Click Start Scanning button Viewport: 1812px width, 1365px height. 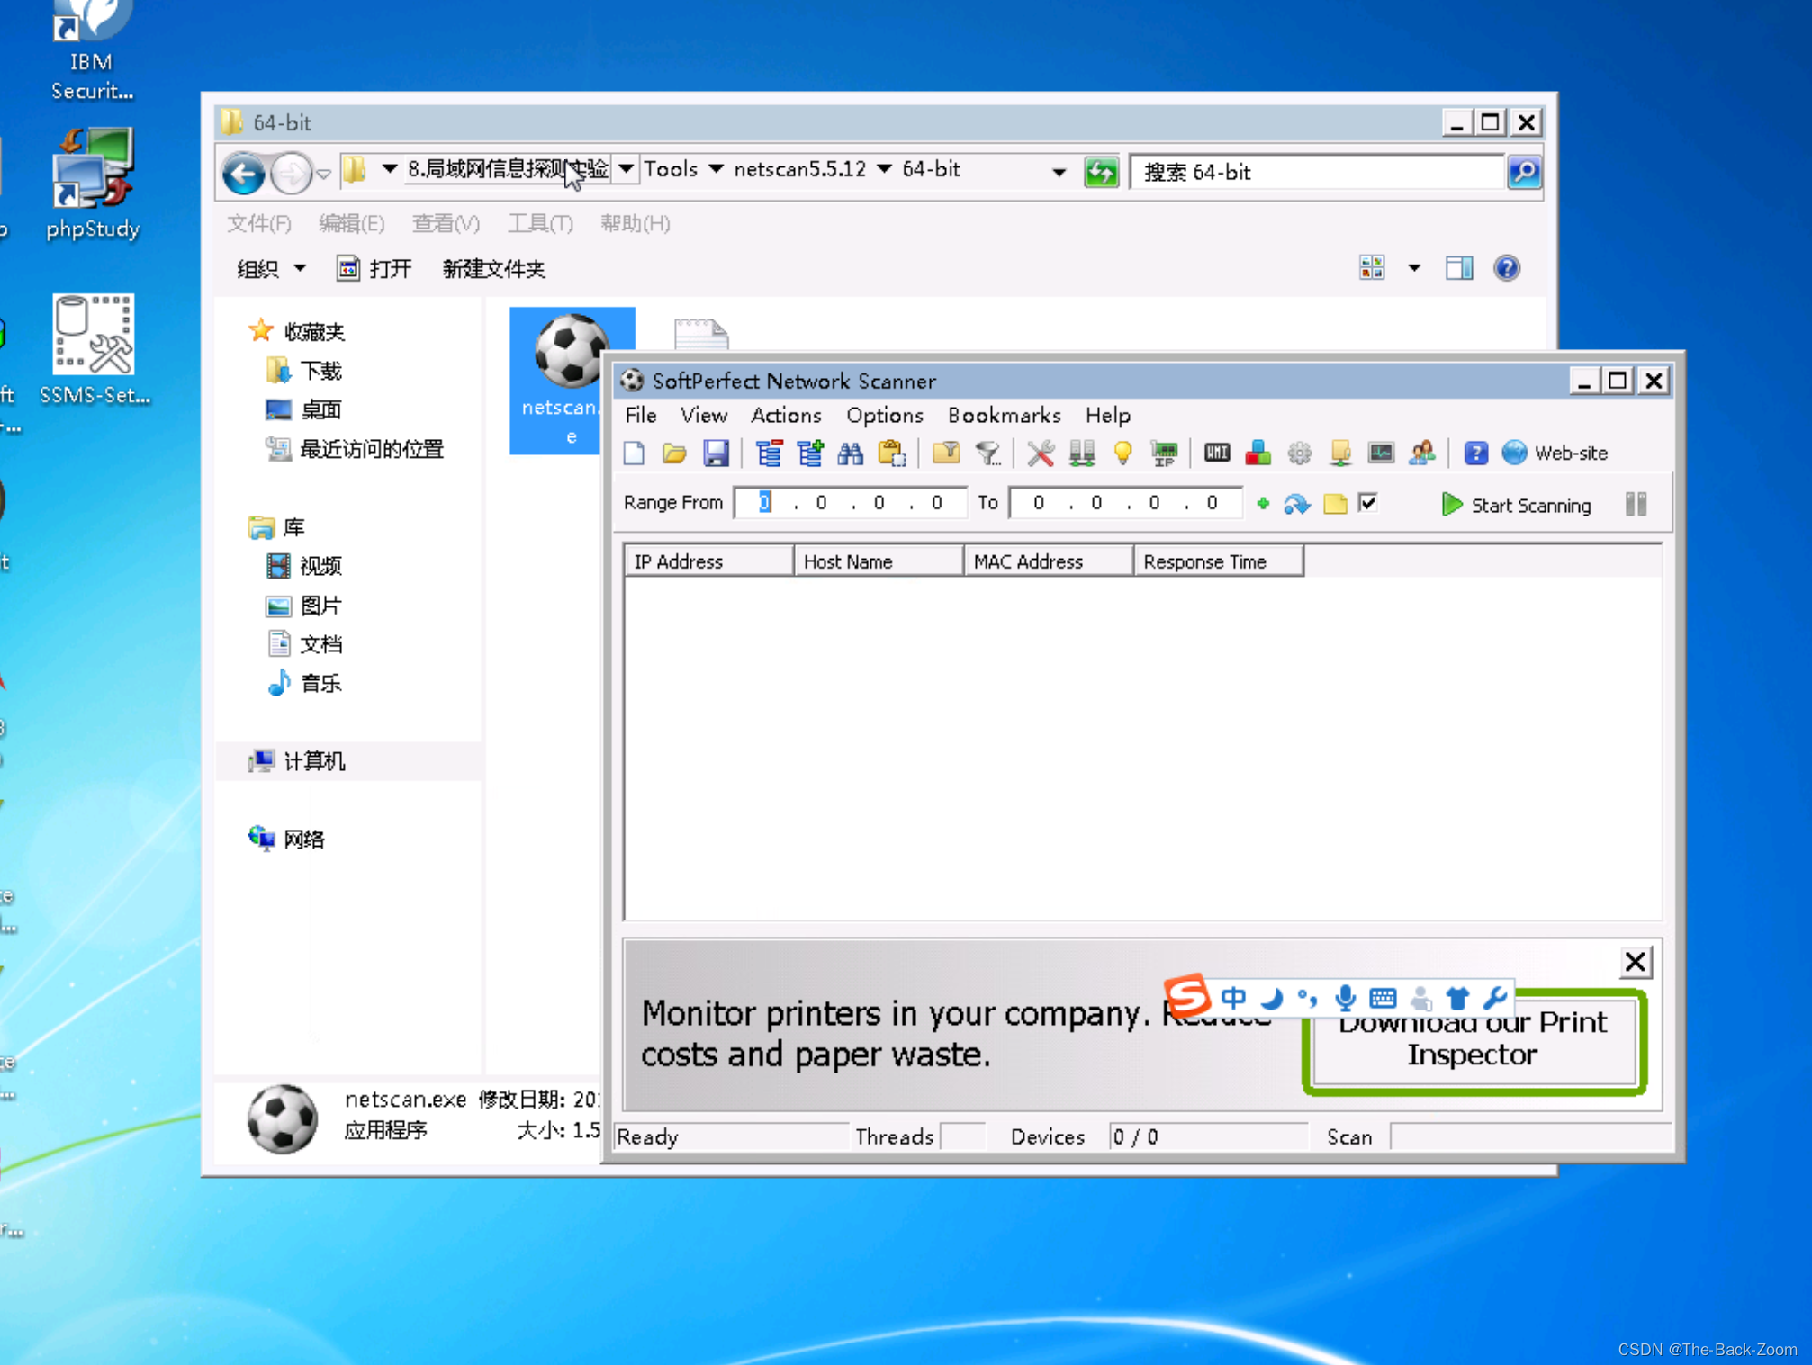click(1515, 505)
